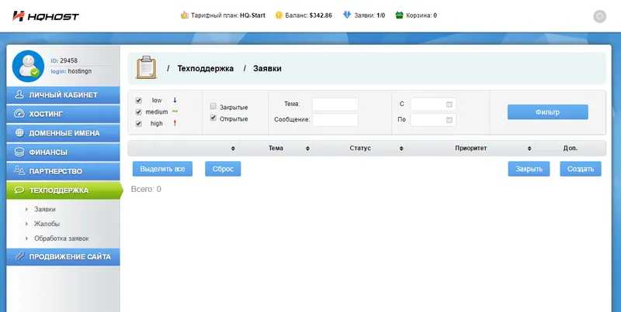
Task: Open Хостинг menu section
Action: (x=63, y=114)
